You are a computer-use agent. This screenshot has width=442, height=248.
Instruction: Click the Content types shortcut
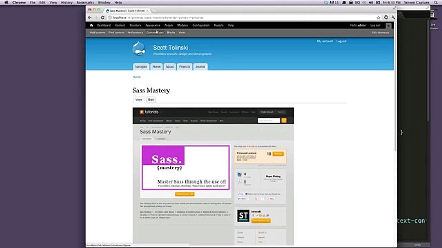pyautogui.click(x=155, y=33)
